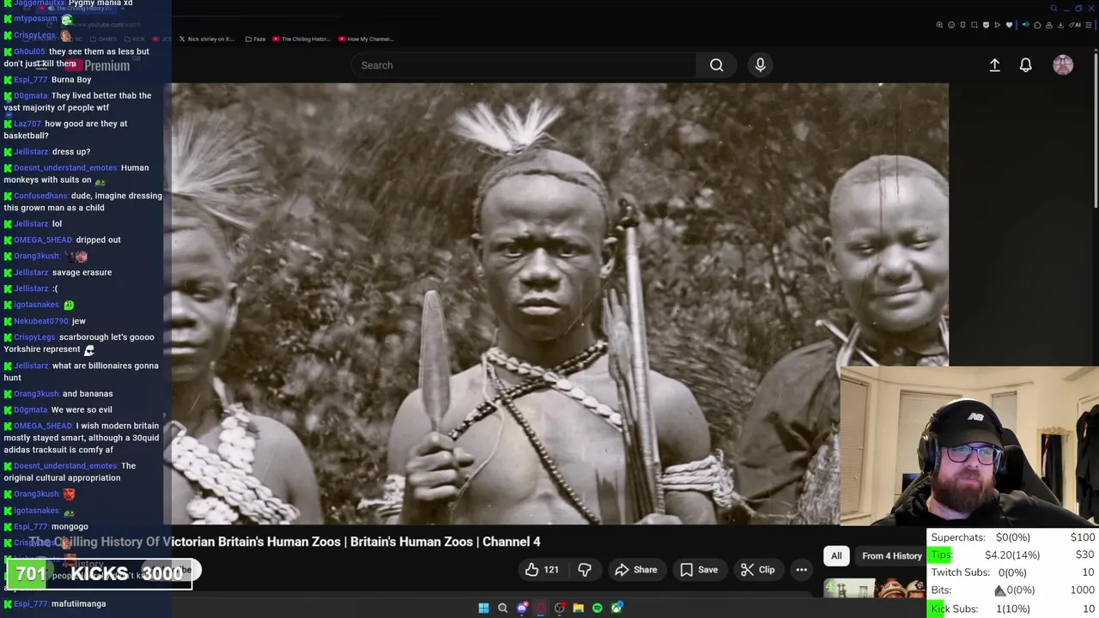
Task: Like the video with thumbs up
Action: 542,570
